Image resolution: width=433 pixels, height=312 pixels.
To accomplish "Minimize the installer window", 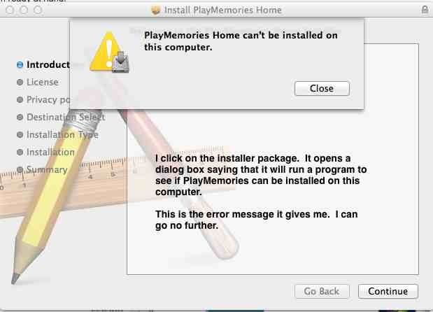I will 22,10.
